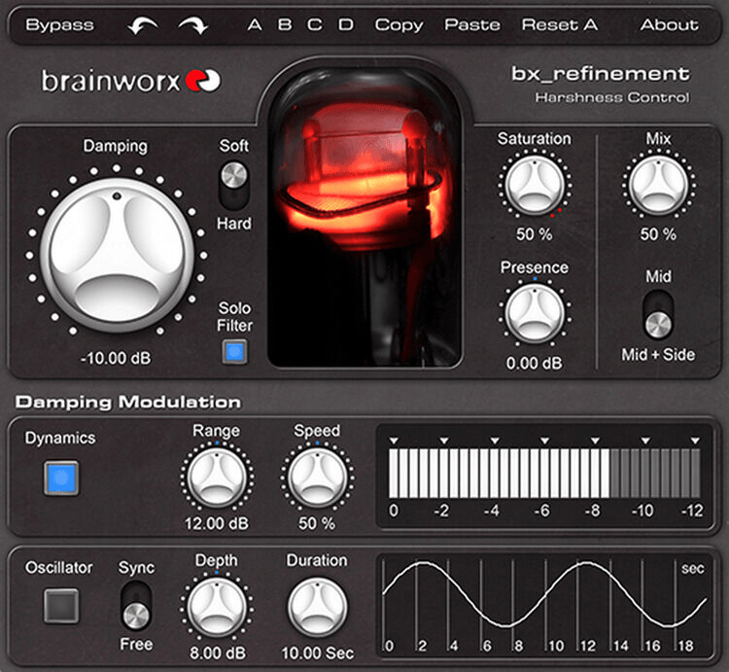Select preset slot A
The width and height of the screenshot is (729, 672).
tap(255, 24)
